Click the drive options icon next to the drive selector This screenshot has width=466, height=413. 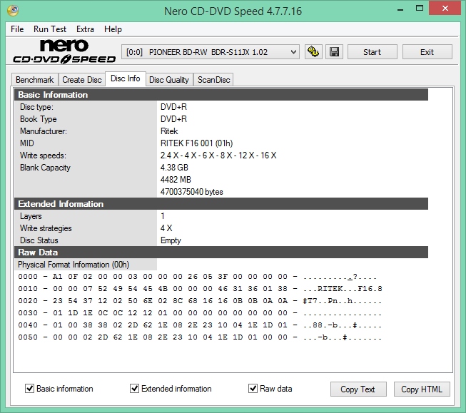[x=313, y=52]
